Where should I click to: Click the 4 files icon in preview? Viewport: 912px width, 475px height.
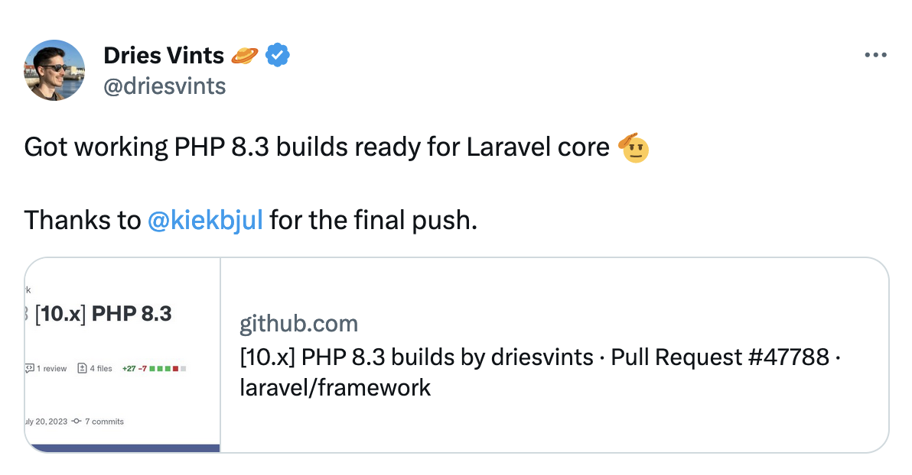click(x=82, y=368)
